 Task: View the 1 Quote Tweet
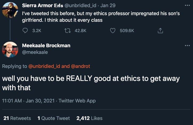coord(54,118)
